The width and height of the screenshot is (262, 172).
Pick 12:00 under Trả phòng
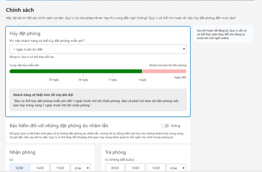[156, 168]
